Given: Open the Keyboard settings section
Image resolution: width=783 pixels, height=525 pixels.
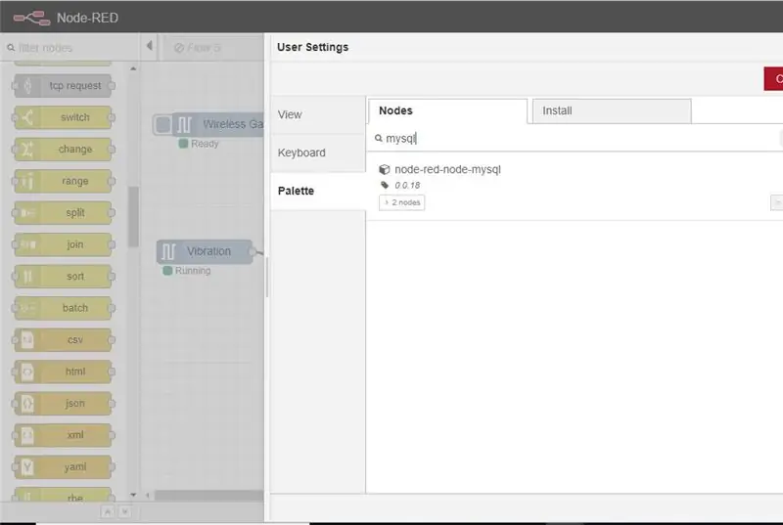Looking at the screenshot, I should (318, 153).
